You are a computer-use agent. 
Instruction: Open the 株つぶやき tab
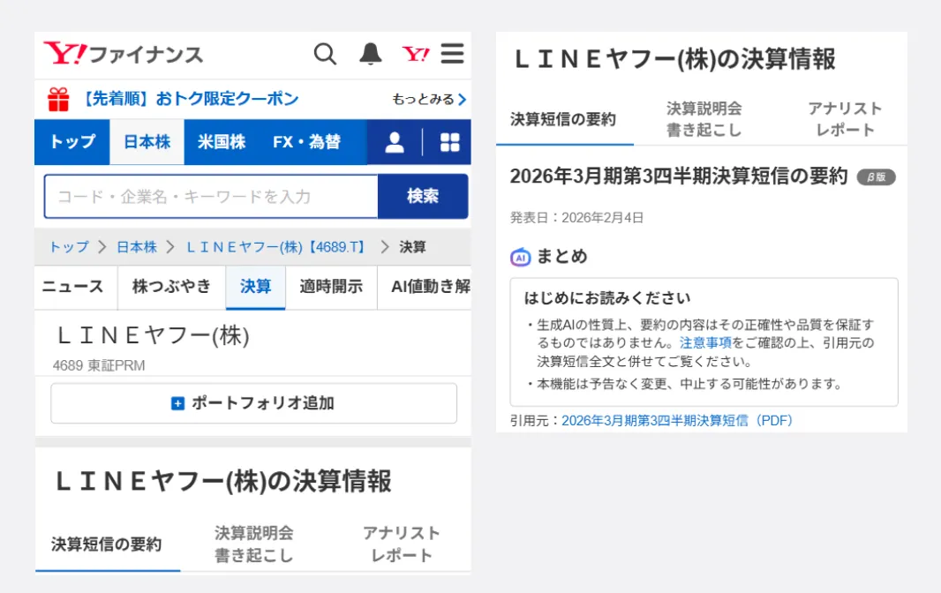click(x=171, y=287)
